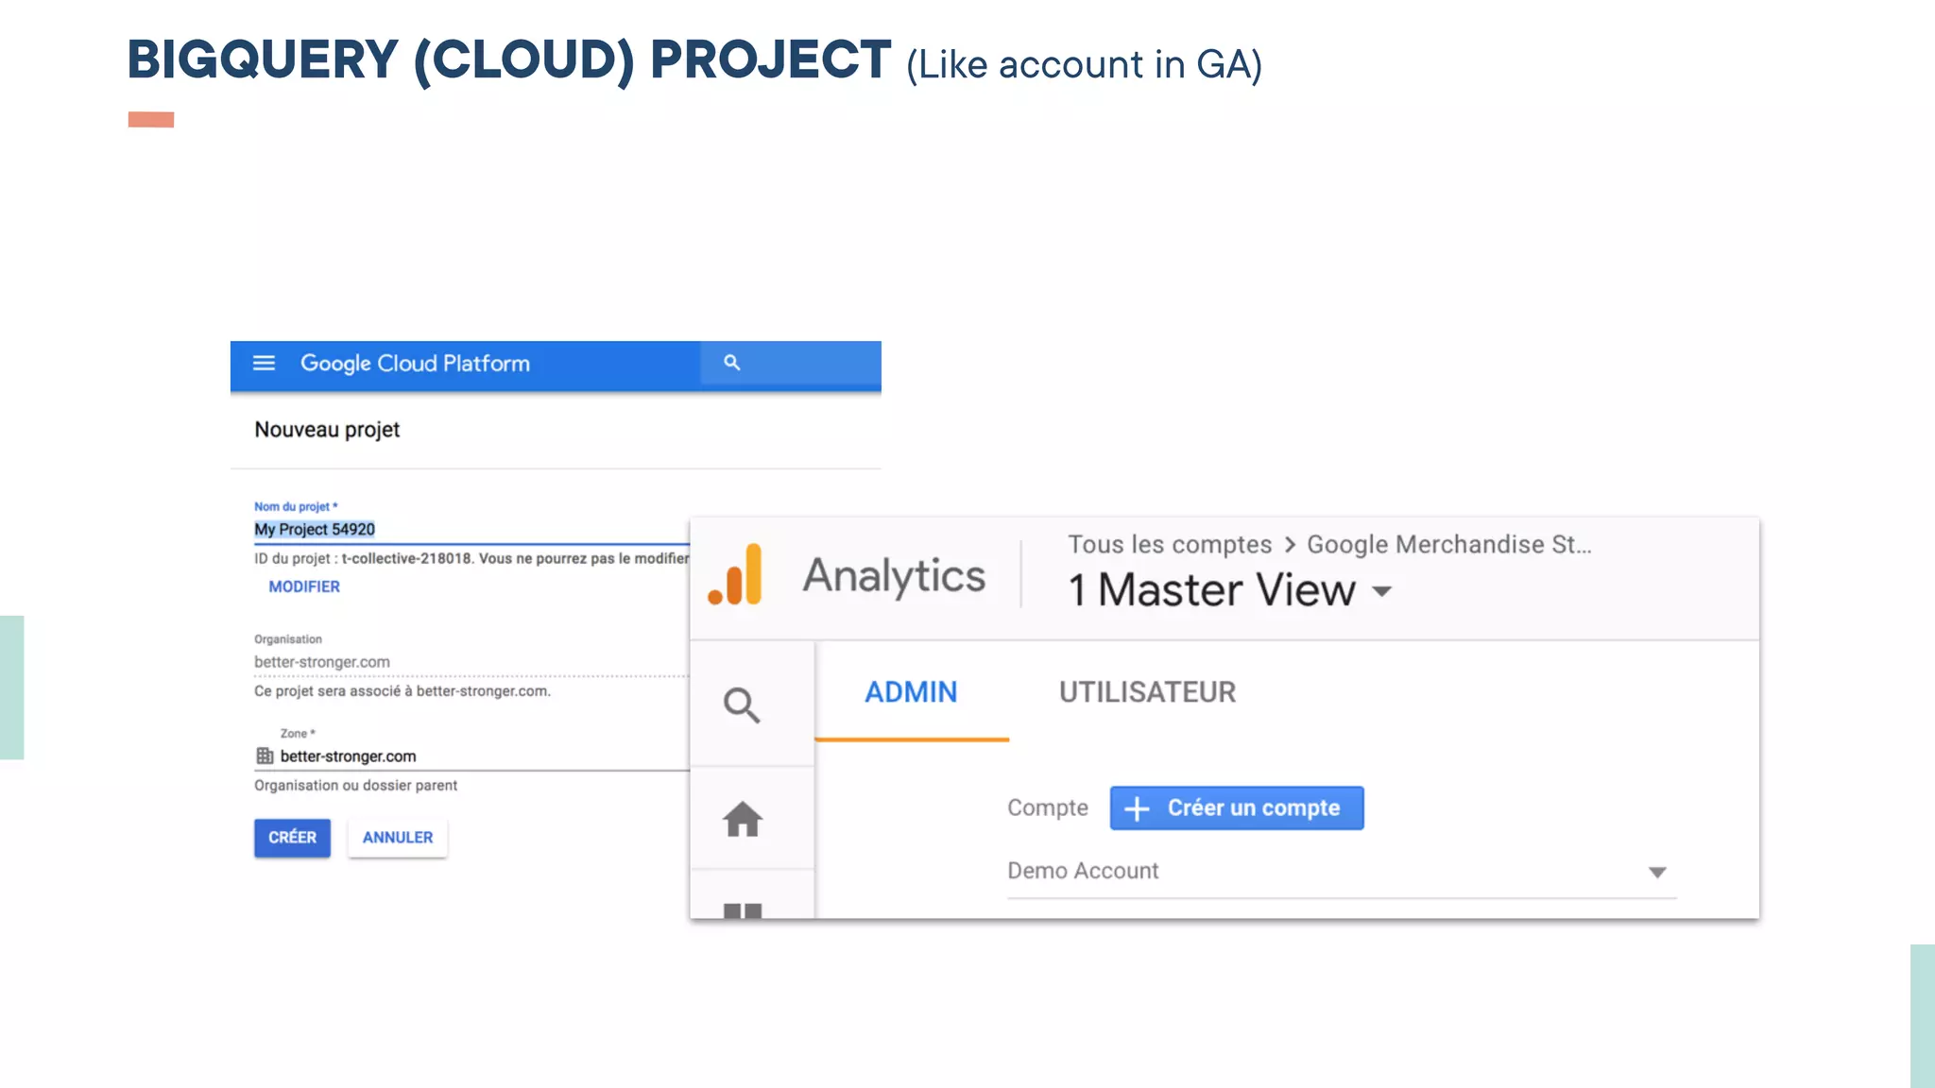Go to Analytics Home via house icon

pyautogui.click(x=743, y=819)
